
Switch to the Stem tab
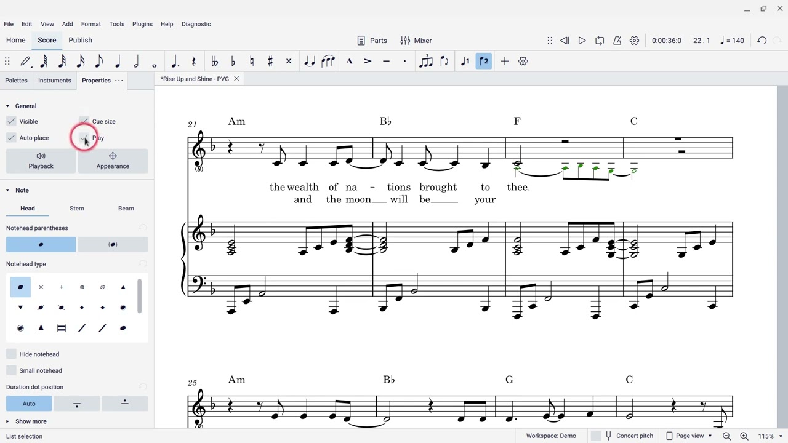coord(77,209)
